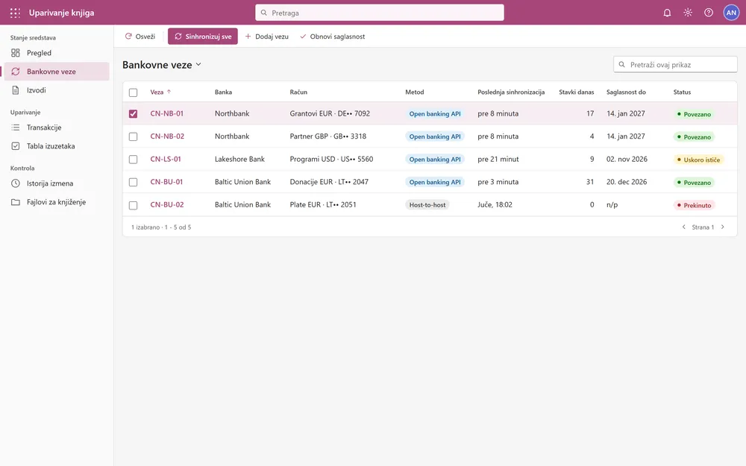Mark the CN-BU-02 row checkbox
The image size is (746, 466).
134,205
